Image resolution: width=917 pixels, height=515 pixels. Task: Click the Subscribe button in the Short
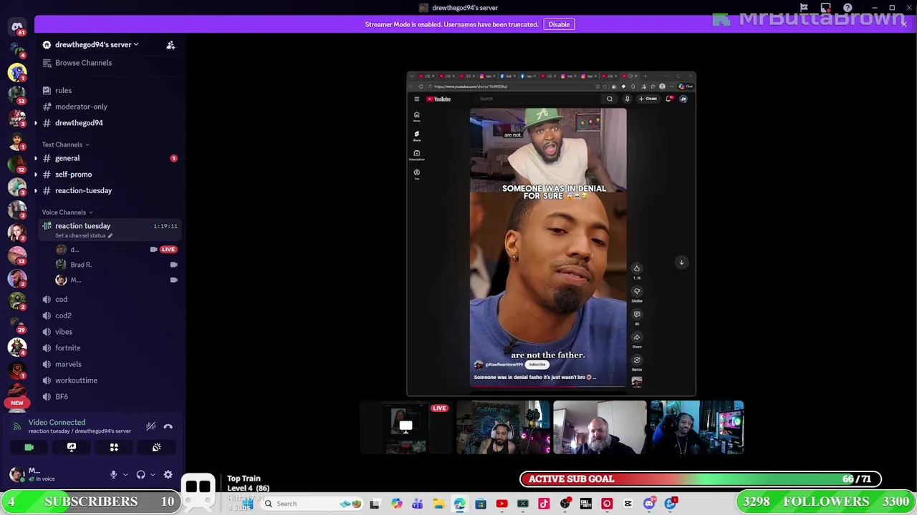(x=537, y=365)
